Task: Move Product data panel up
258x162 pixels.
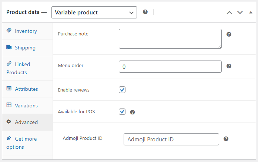Action: 229,13
